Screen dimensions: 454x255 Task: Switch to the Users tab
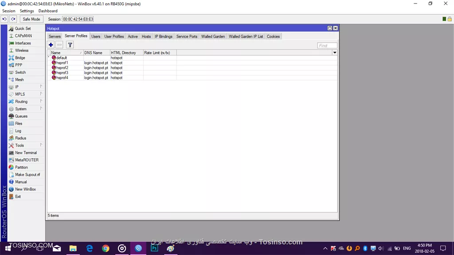click(x=96, y=36)
